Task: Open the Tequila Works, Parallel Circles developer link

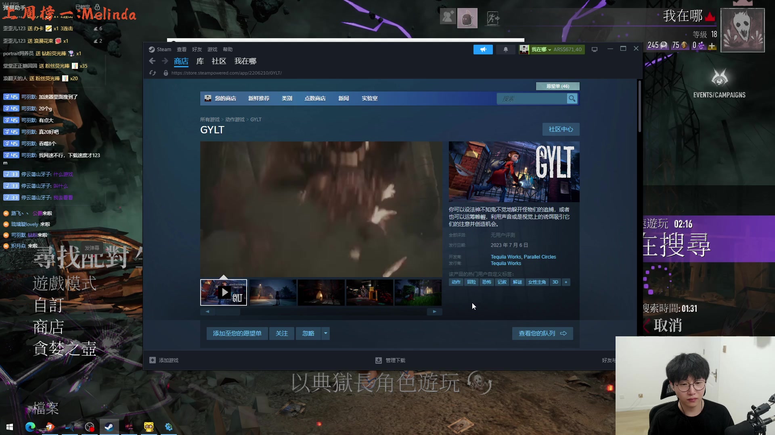Action: click(523, 257)
